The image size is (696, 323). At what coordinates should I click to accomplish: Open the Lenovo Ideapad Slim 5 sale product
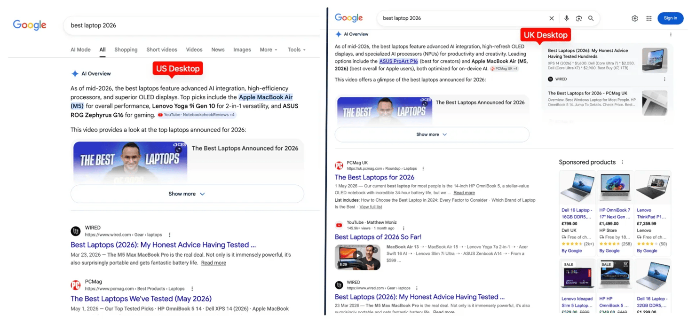(577, 286)
